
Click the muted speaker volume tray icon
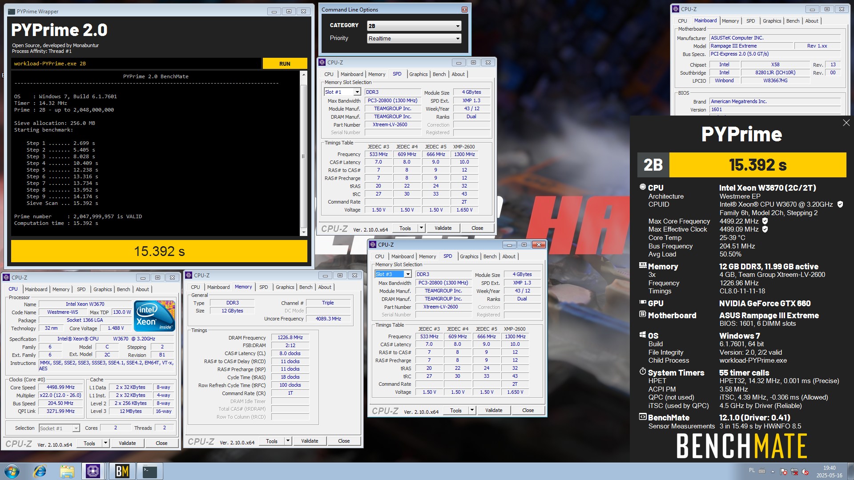pos(805,472)
